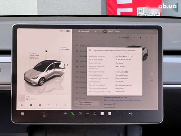Open the Зарядка charging menu
This screenshot has width=181, height=136.
pos(82,56)
